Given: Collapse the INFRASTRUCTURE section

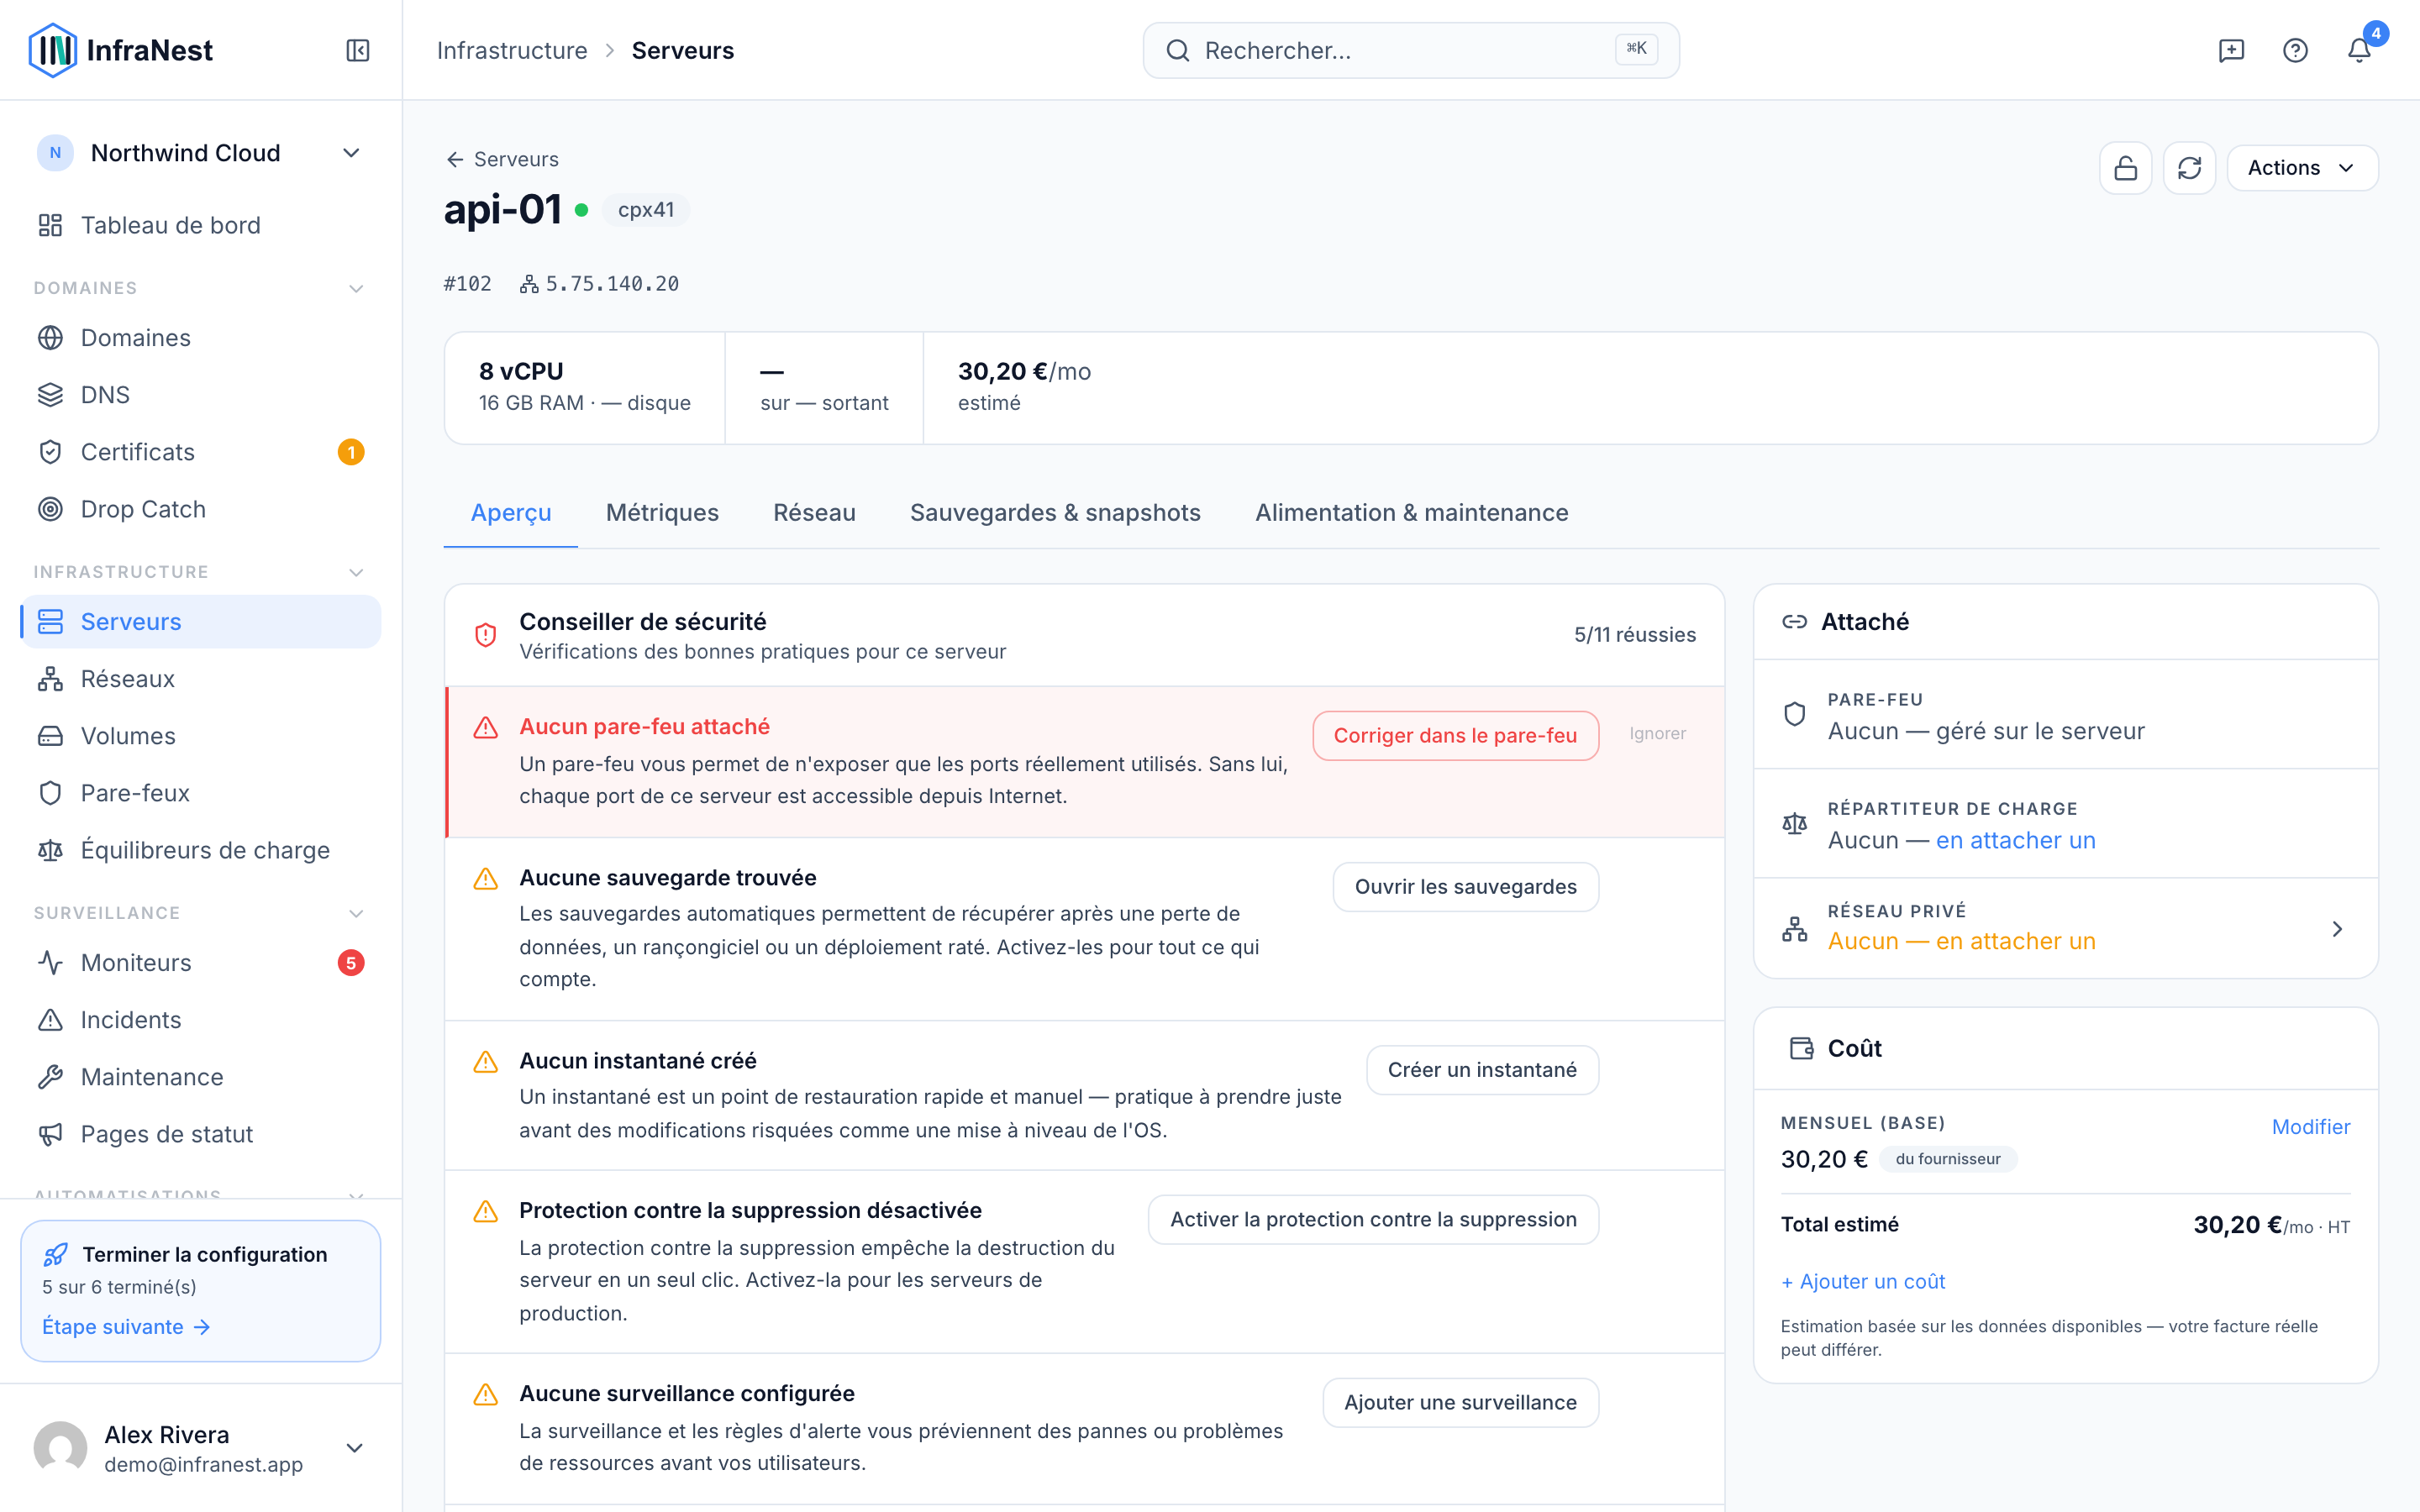Looking at the screenshot, I should coord(356,572).
